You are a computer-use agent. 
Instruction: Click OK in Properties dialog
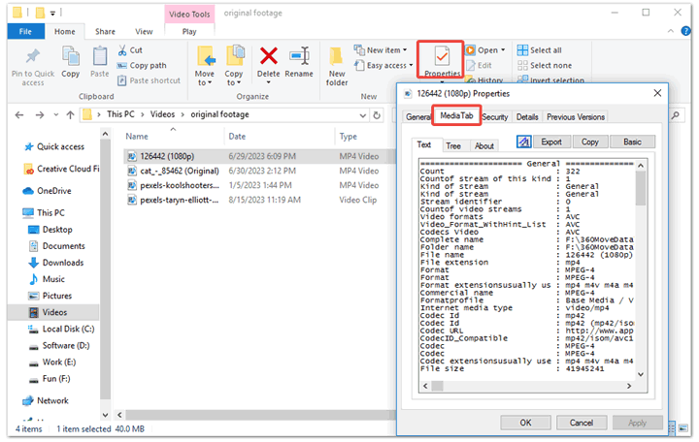pos(525,423)
